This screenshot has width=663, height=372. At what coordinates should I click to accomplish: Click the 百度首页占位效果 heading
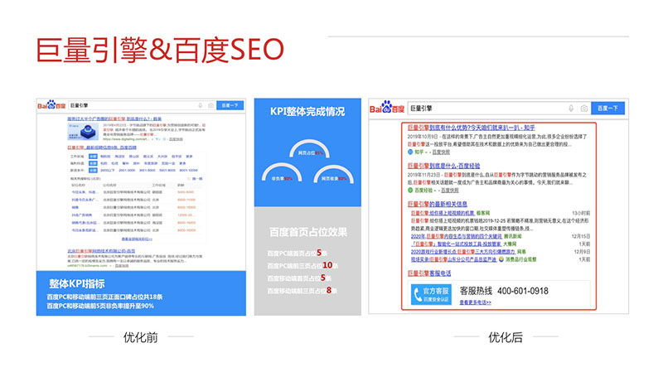pyautogui.click(x=307, y=232)
